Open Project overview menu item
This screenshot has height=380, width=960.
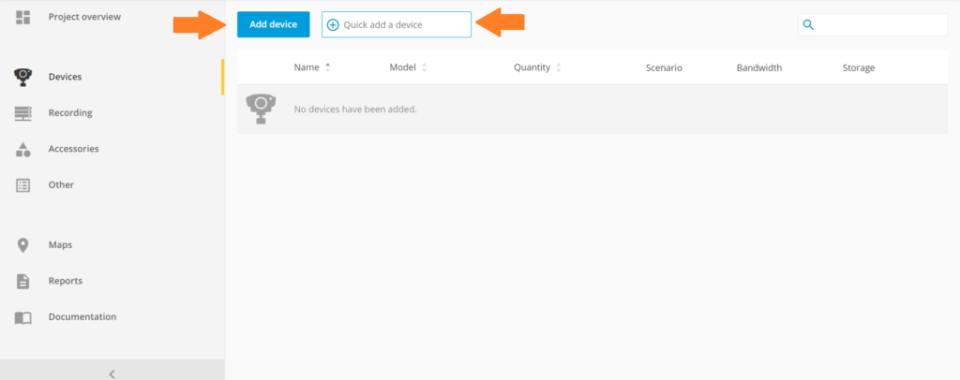tap(84, 17)
